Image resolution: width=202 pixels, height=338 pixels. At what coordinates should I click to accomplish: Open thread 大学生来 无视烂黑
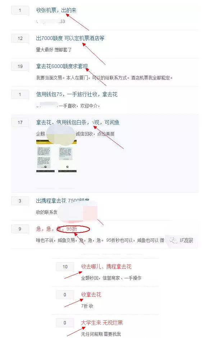tap(102, 323)
